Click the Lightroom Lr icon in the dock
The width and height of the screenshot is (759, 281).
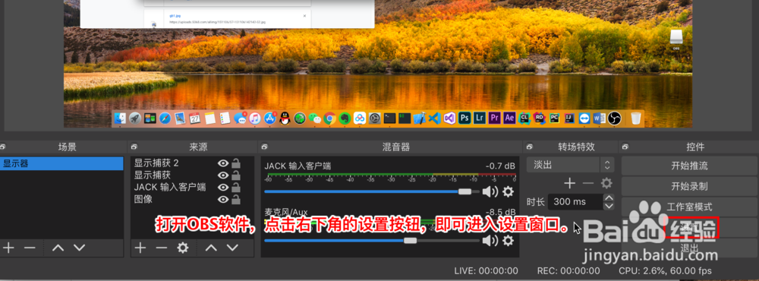click(x=480, y=118)
